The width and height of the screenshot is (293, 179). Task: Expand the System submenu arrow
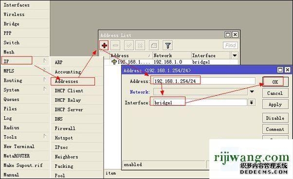pyautogui.click(x=45, y=89)
